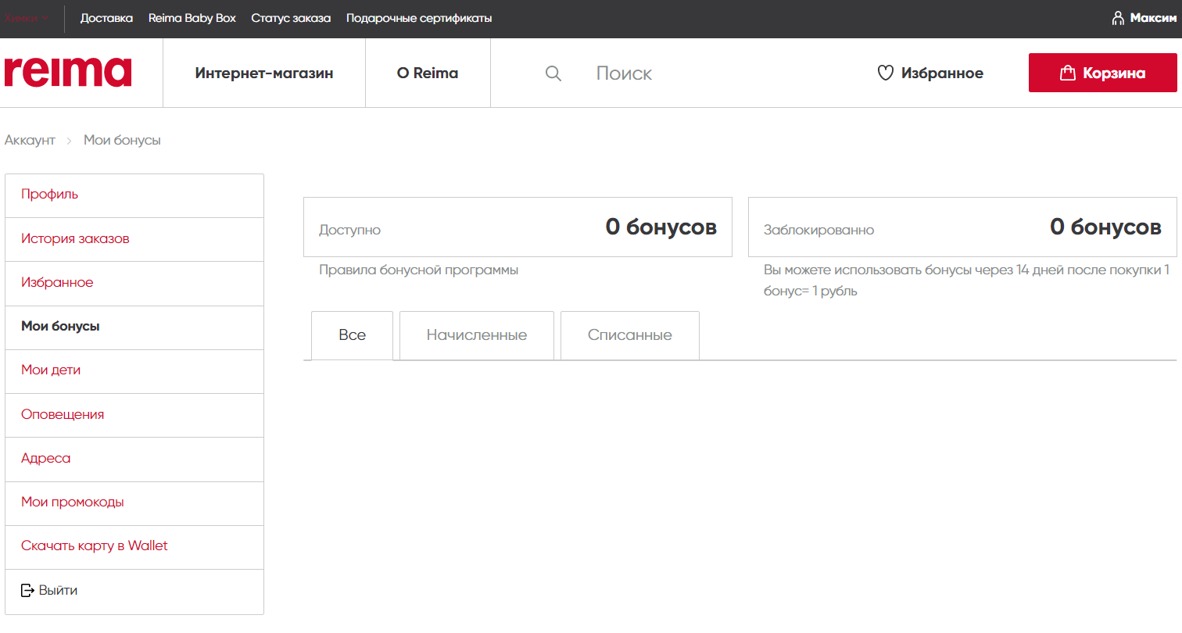This screenshot has height=633, width=1182.
Task: Open О Reima menu
Action: 428,73
